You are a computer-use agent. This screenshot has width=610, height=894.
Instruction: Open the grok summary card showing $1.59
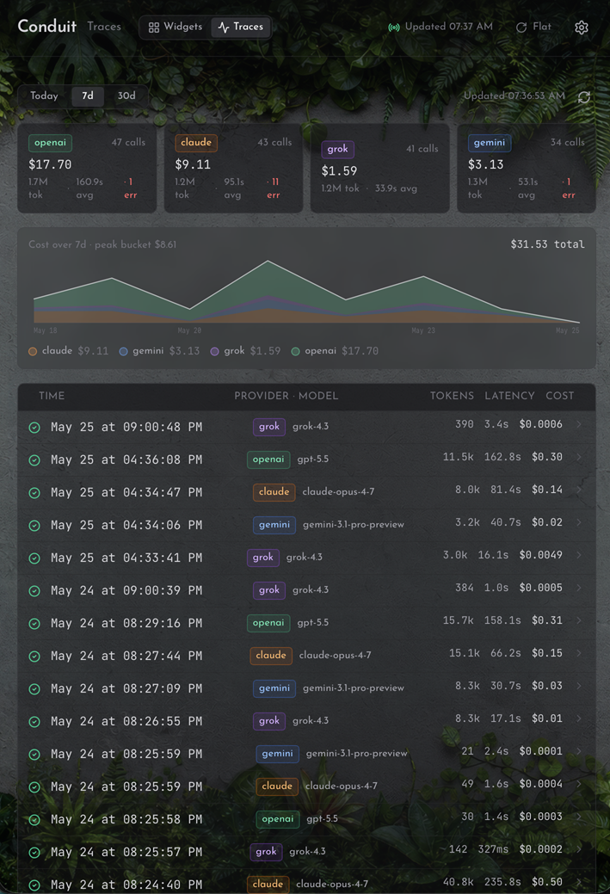click(379, 168)
